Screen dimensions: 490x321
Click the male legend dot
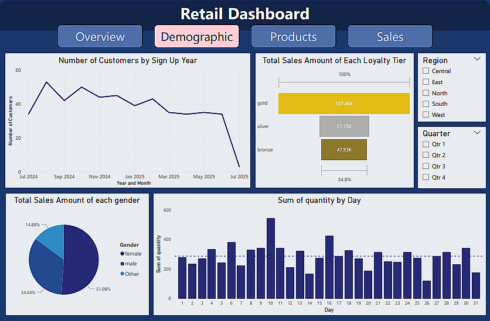[122, 264]
